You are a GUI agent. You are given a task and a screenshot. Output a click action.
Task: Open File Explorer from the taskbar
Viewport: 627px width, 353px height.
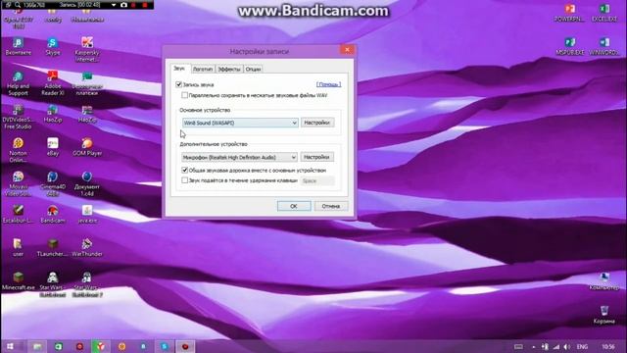tap(37, 346)
